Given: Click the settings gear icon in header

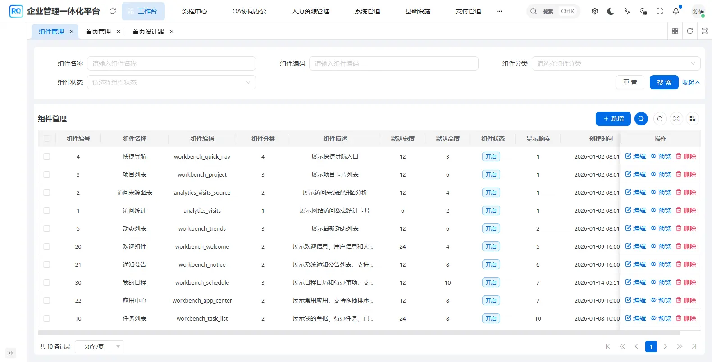Looking at the screenshot, I should click(595, 11).
